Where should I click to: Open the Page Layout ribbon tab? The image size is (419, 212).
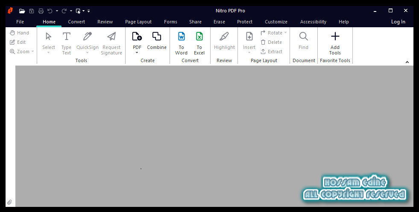(138, 22)
